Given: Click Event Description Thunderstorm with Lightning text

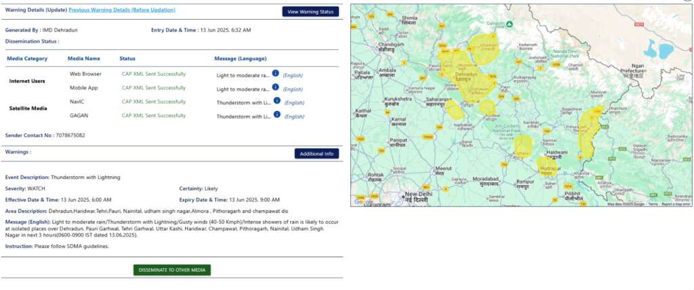Looking at the screenshot, I should click(x=62, y=177).
